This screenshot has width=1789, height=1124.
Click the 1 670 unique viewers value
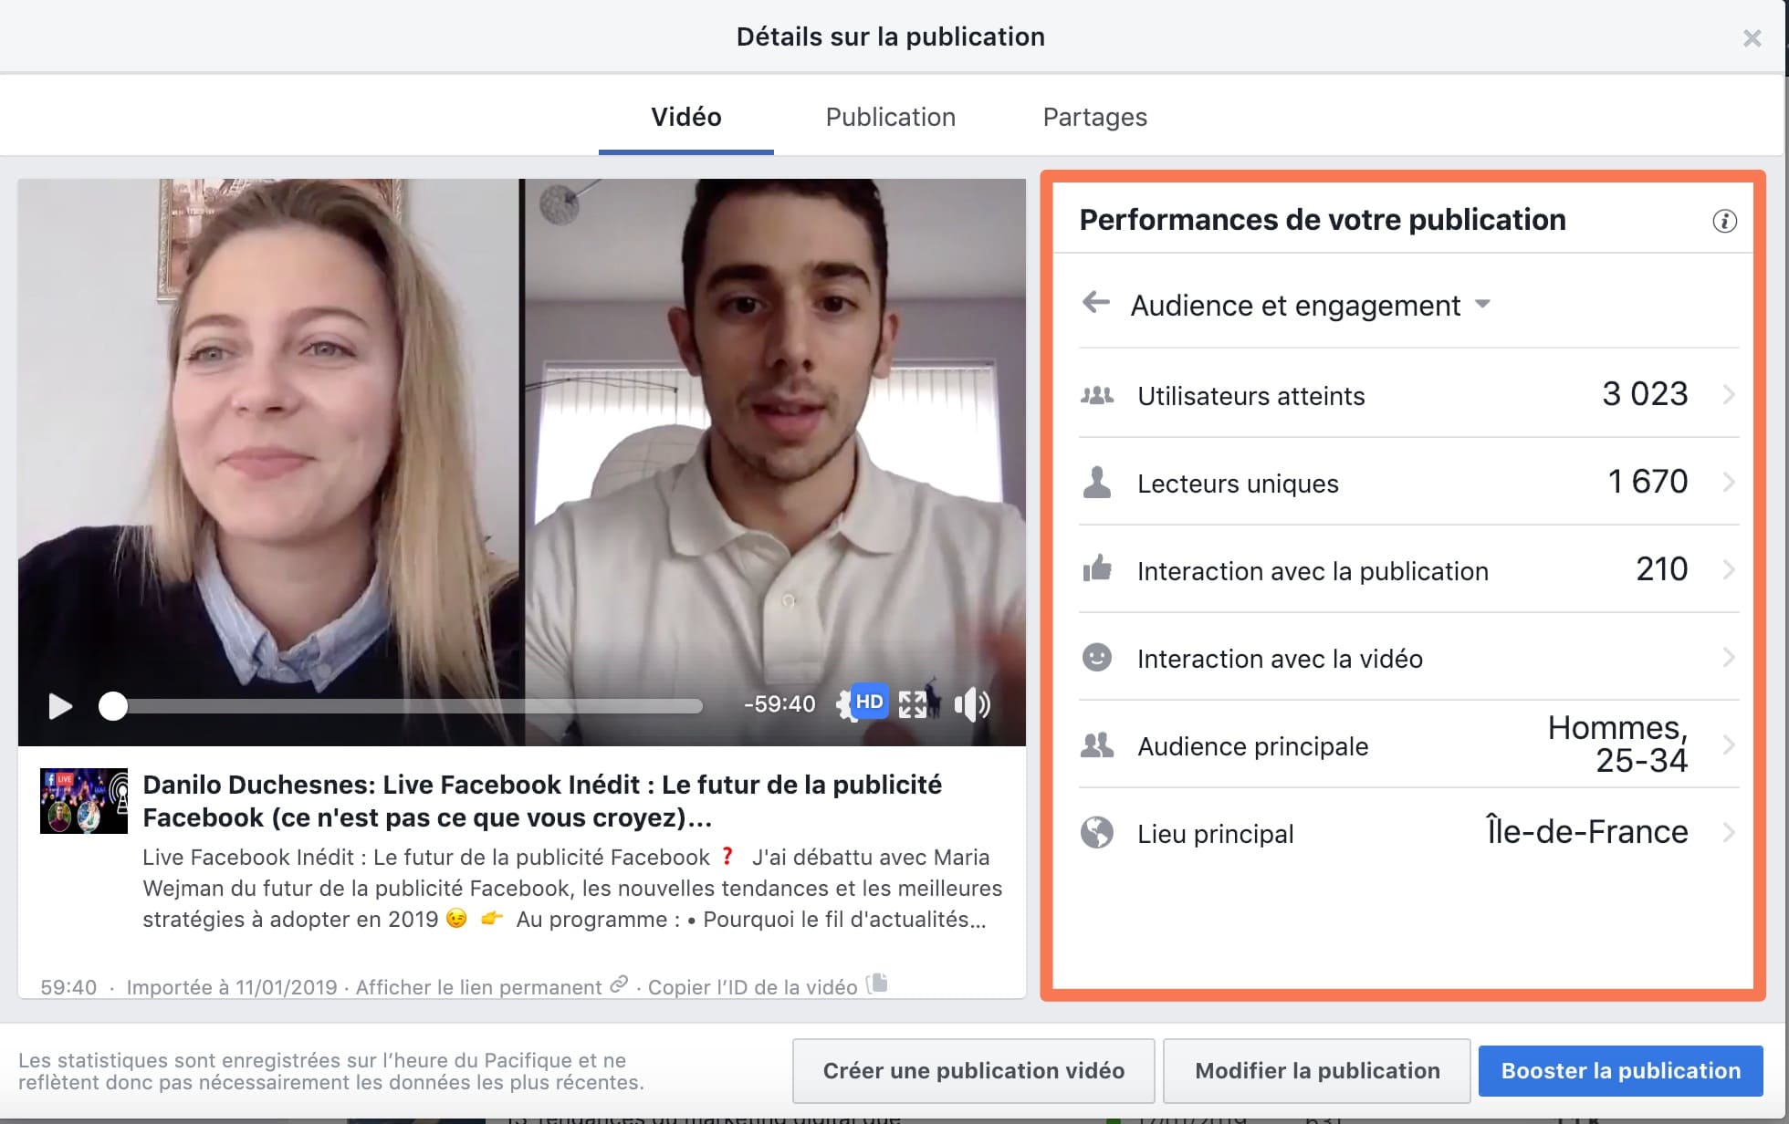click(1648, 482)
